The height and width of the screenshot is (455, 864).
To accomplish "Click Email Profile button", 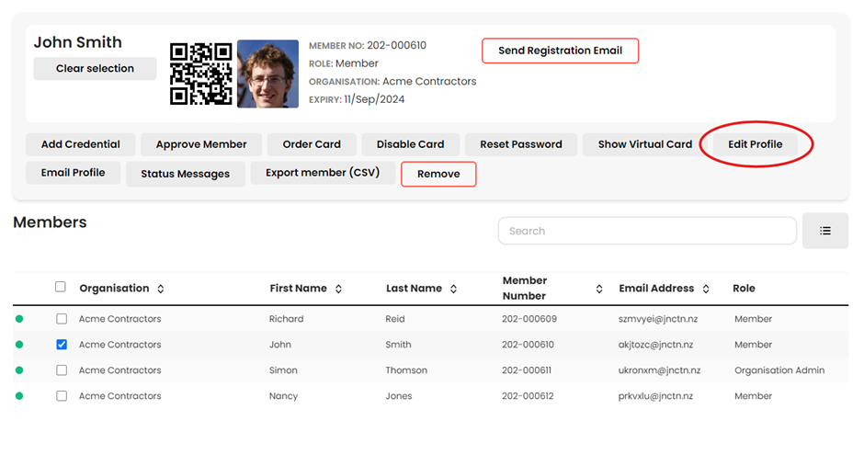I will [73, 173].
